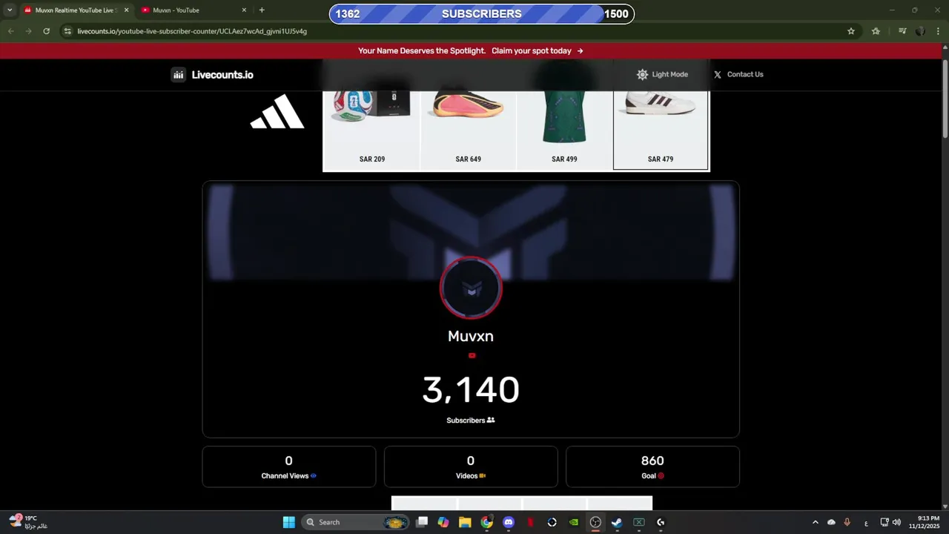Screen dimensions: 949x534
Task: Open Task View on the taskbar
Action: point(422,522)
